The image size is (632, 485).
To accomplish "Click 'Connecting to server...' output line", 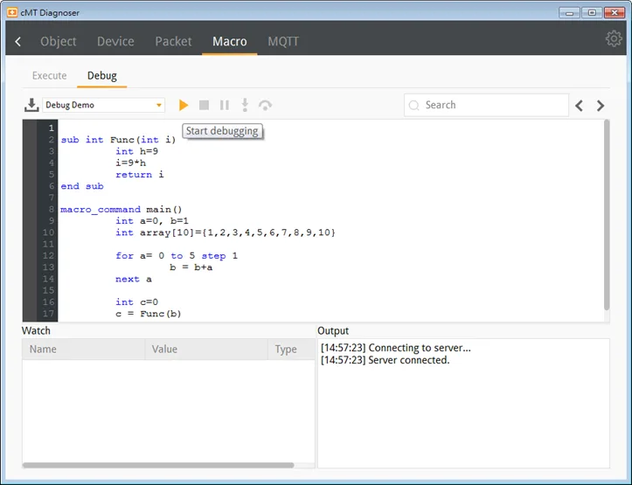I will point(396,348).
